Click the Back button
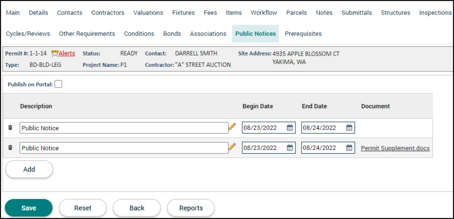 tap(137, 208)
